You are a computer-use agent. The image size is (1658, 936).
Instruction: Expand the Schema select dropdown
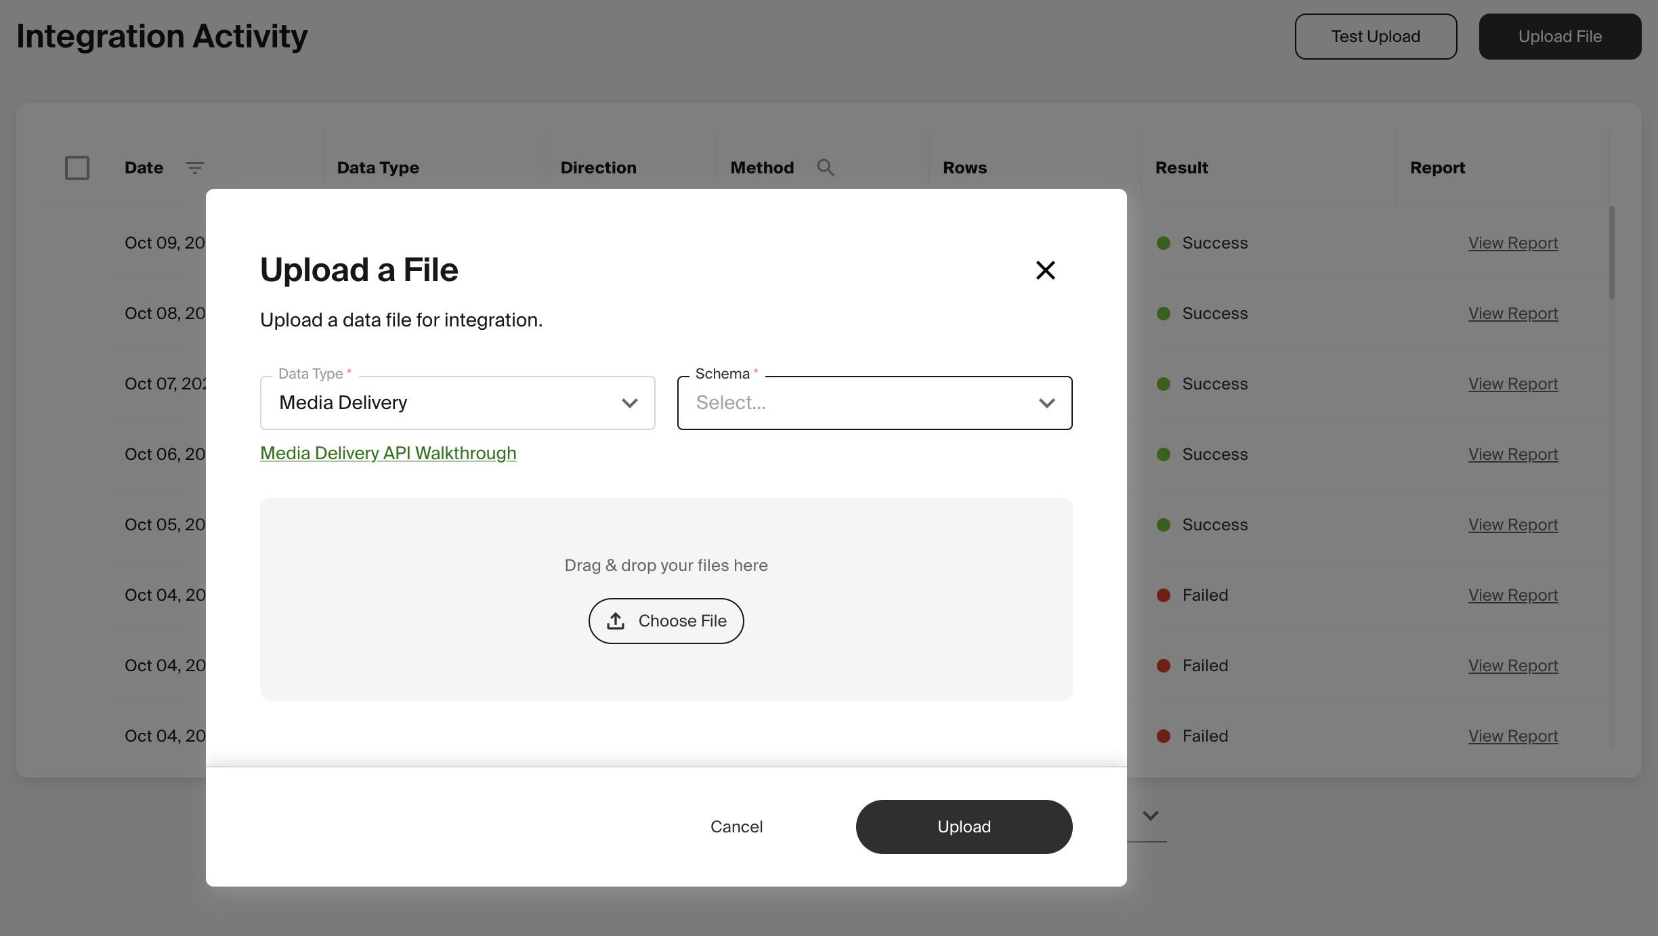(x=874, y=403)
